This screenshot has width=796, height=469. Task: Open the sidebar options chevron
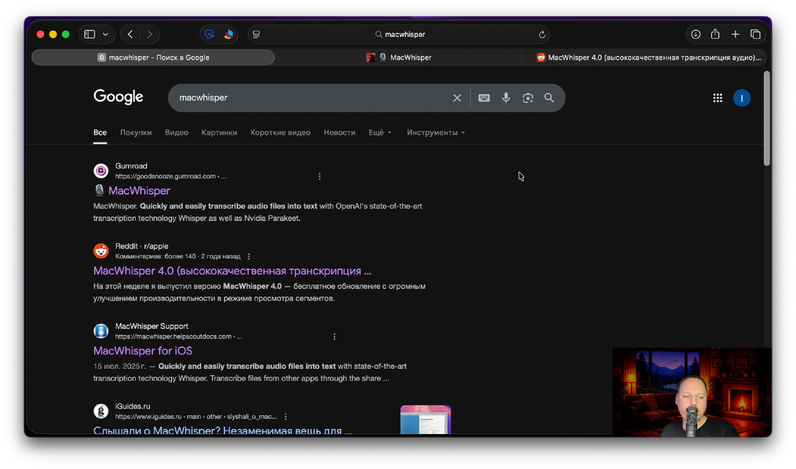pyautogui.click(x=105, y=34)
